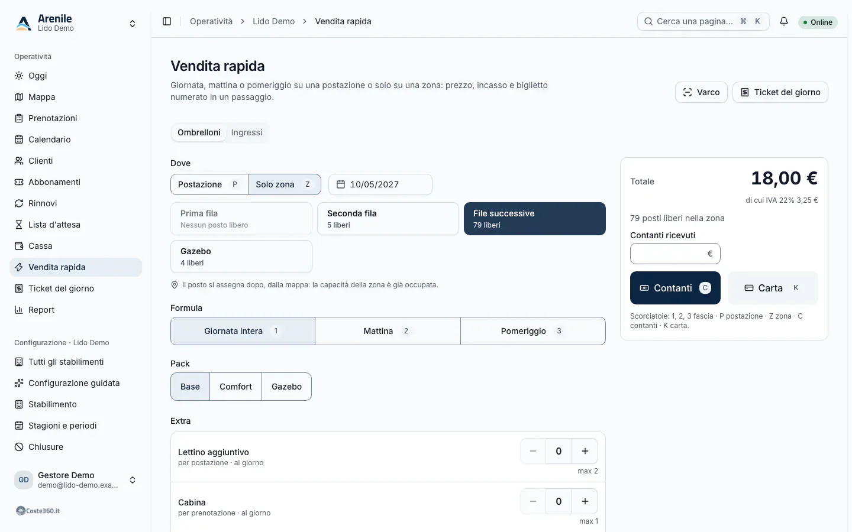Screen dimensions: 852x532
Task: Click the Cassa wallet icon
Action: point(19,246)
